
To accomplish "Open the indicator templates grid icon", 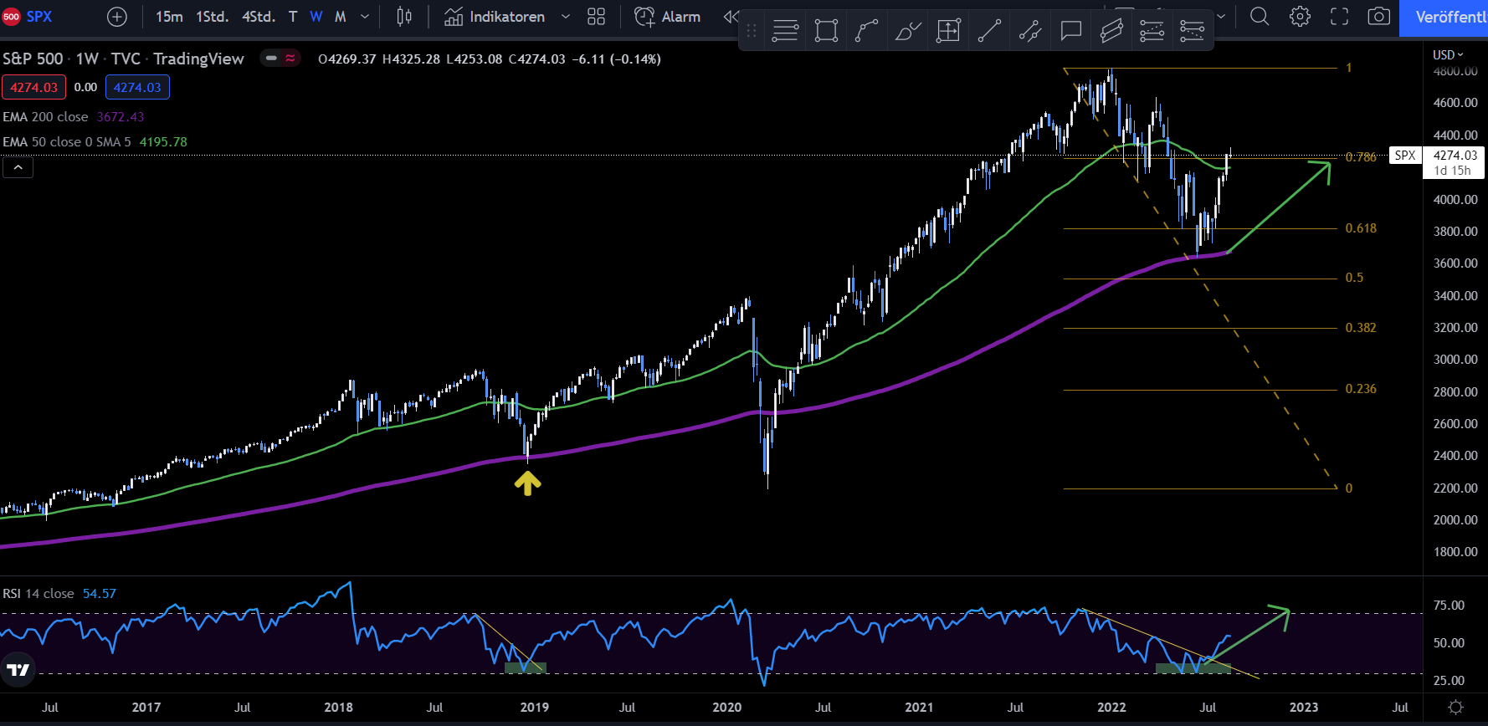I will pyautogui.click(x=596, y=17).
